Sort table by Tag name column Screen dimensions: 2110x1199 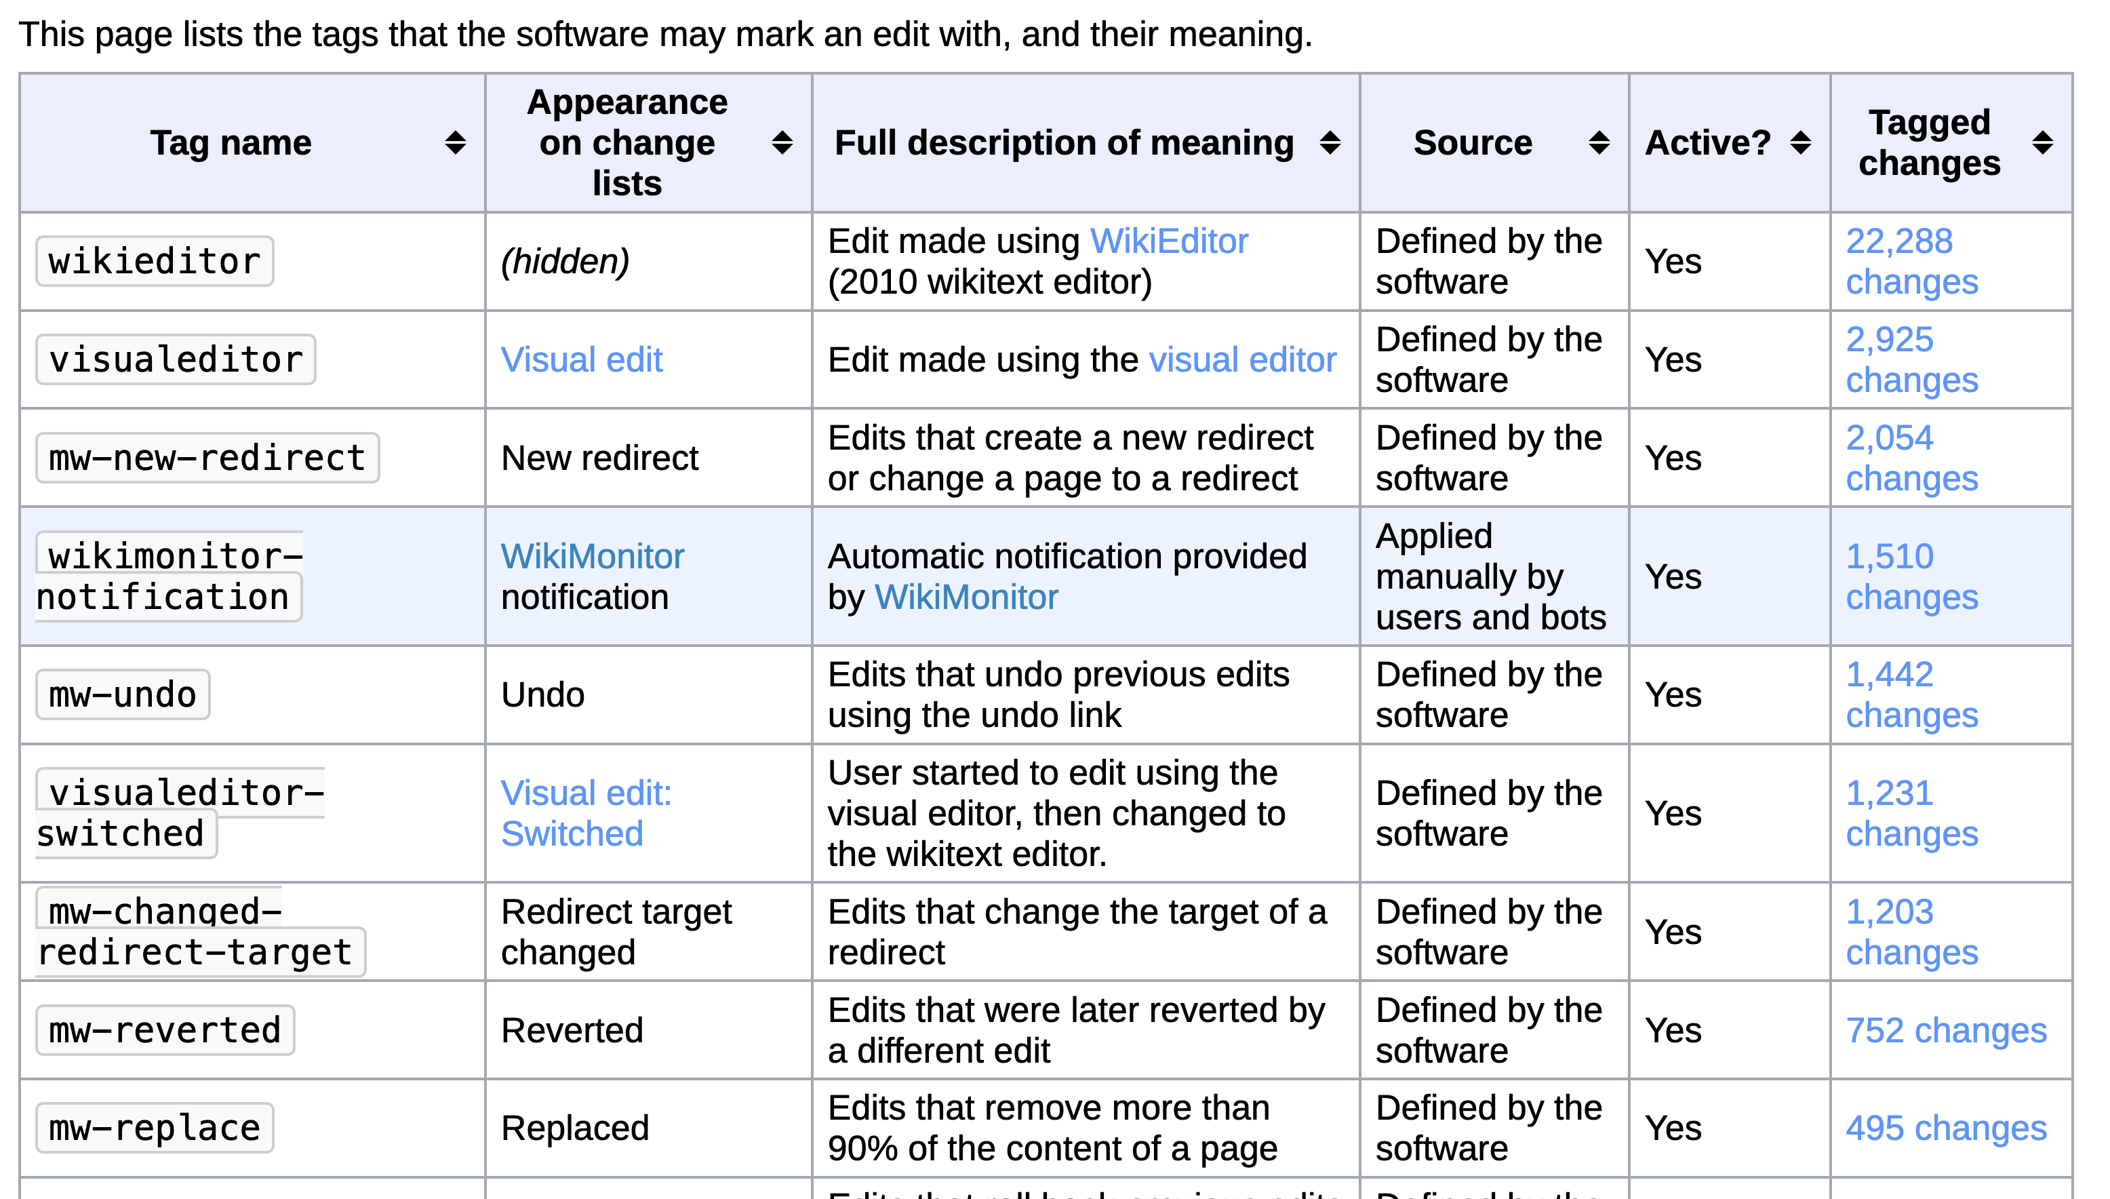click(x=454, y=143)
